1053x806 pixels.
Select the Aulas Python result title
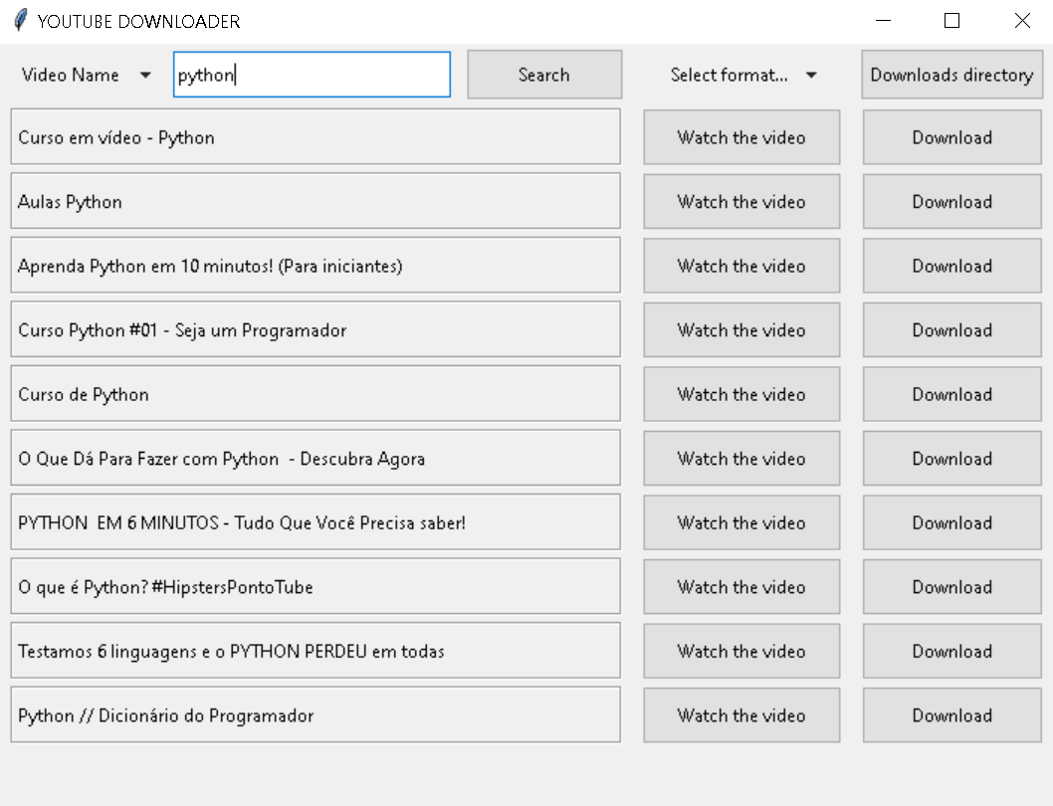click(316, 202)
